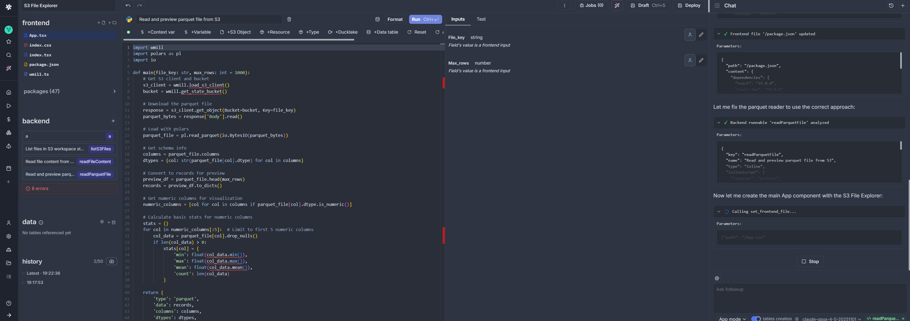Toggle tables creation switch
910x321 pixels.
tap(756, 319)
